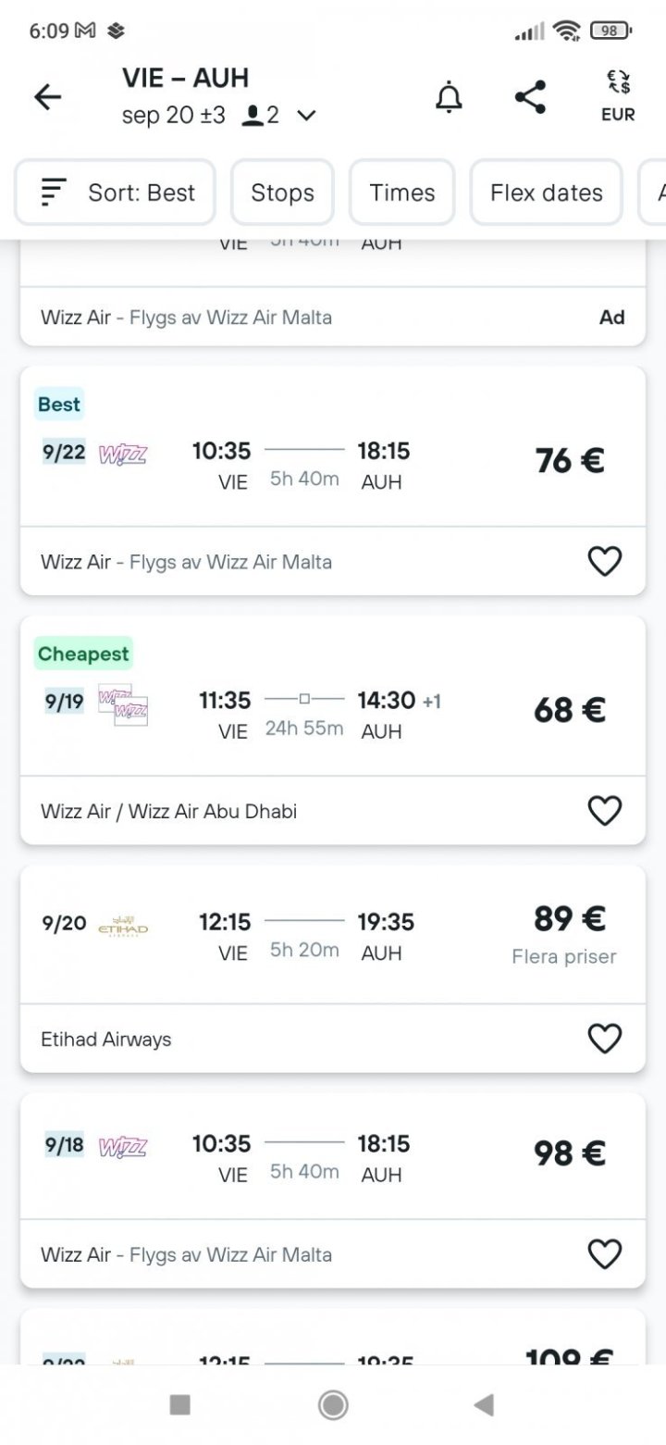Open the Stops filter
666x1445 pixels.
pos(282,193)
